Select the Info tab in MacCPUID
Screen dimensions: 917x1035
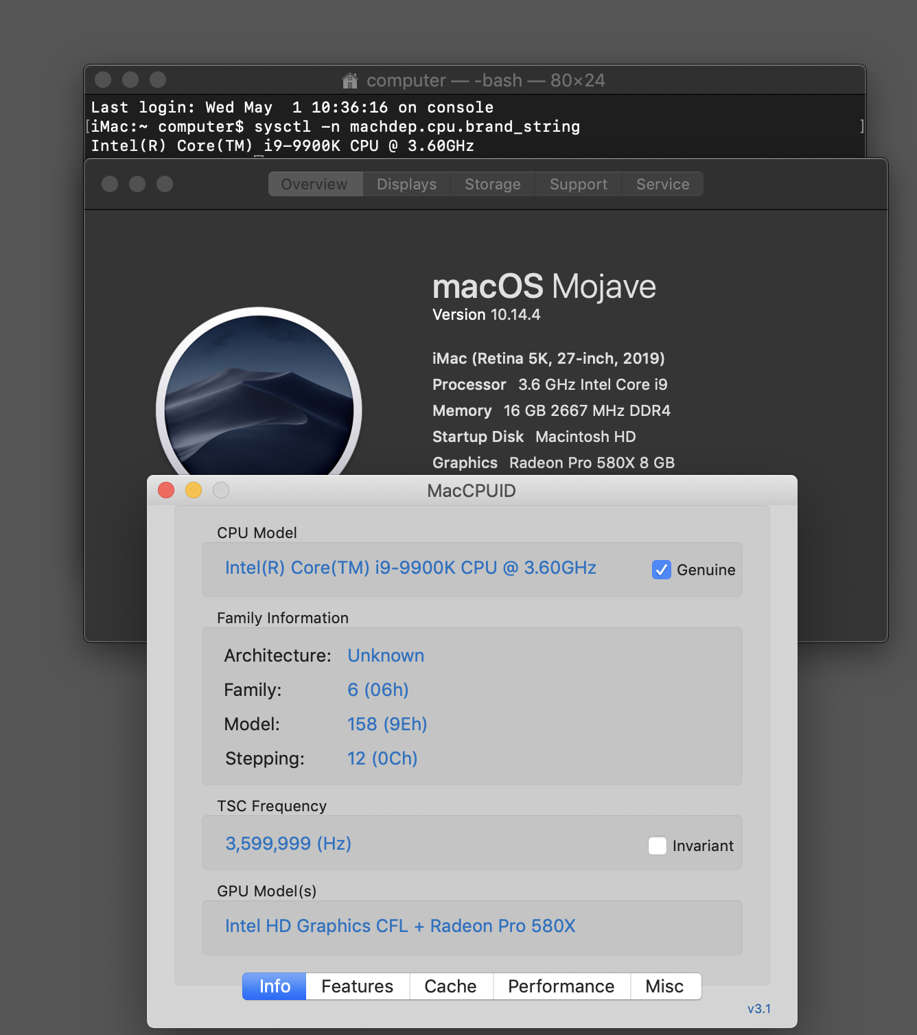[x=275, y=986]
